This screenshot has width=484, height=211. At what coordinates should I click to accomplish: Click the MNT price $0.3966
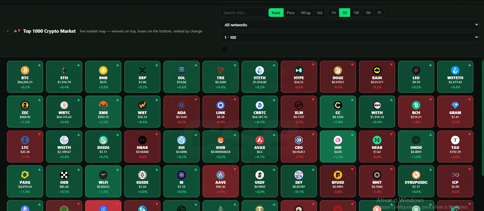[377, 187]
